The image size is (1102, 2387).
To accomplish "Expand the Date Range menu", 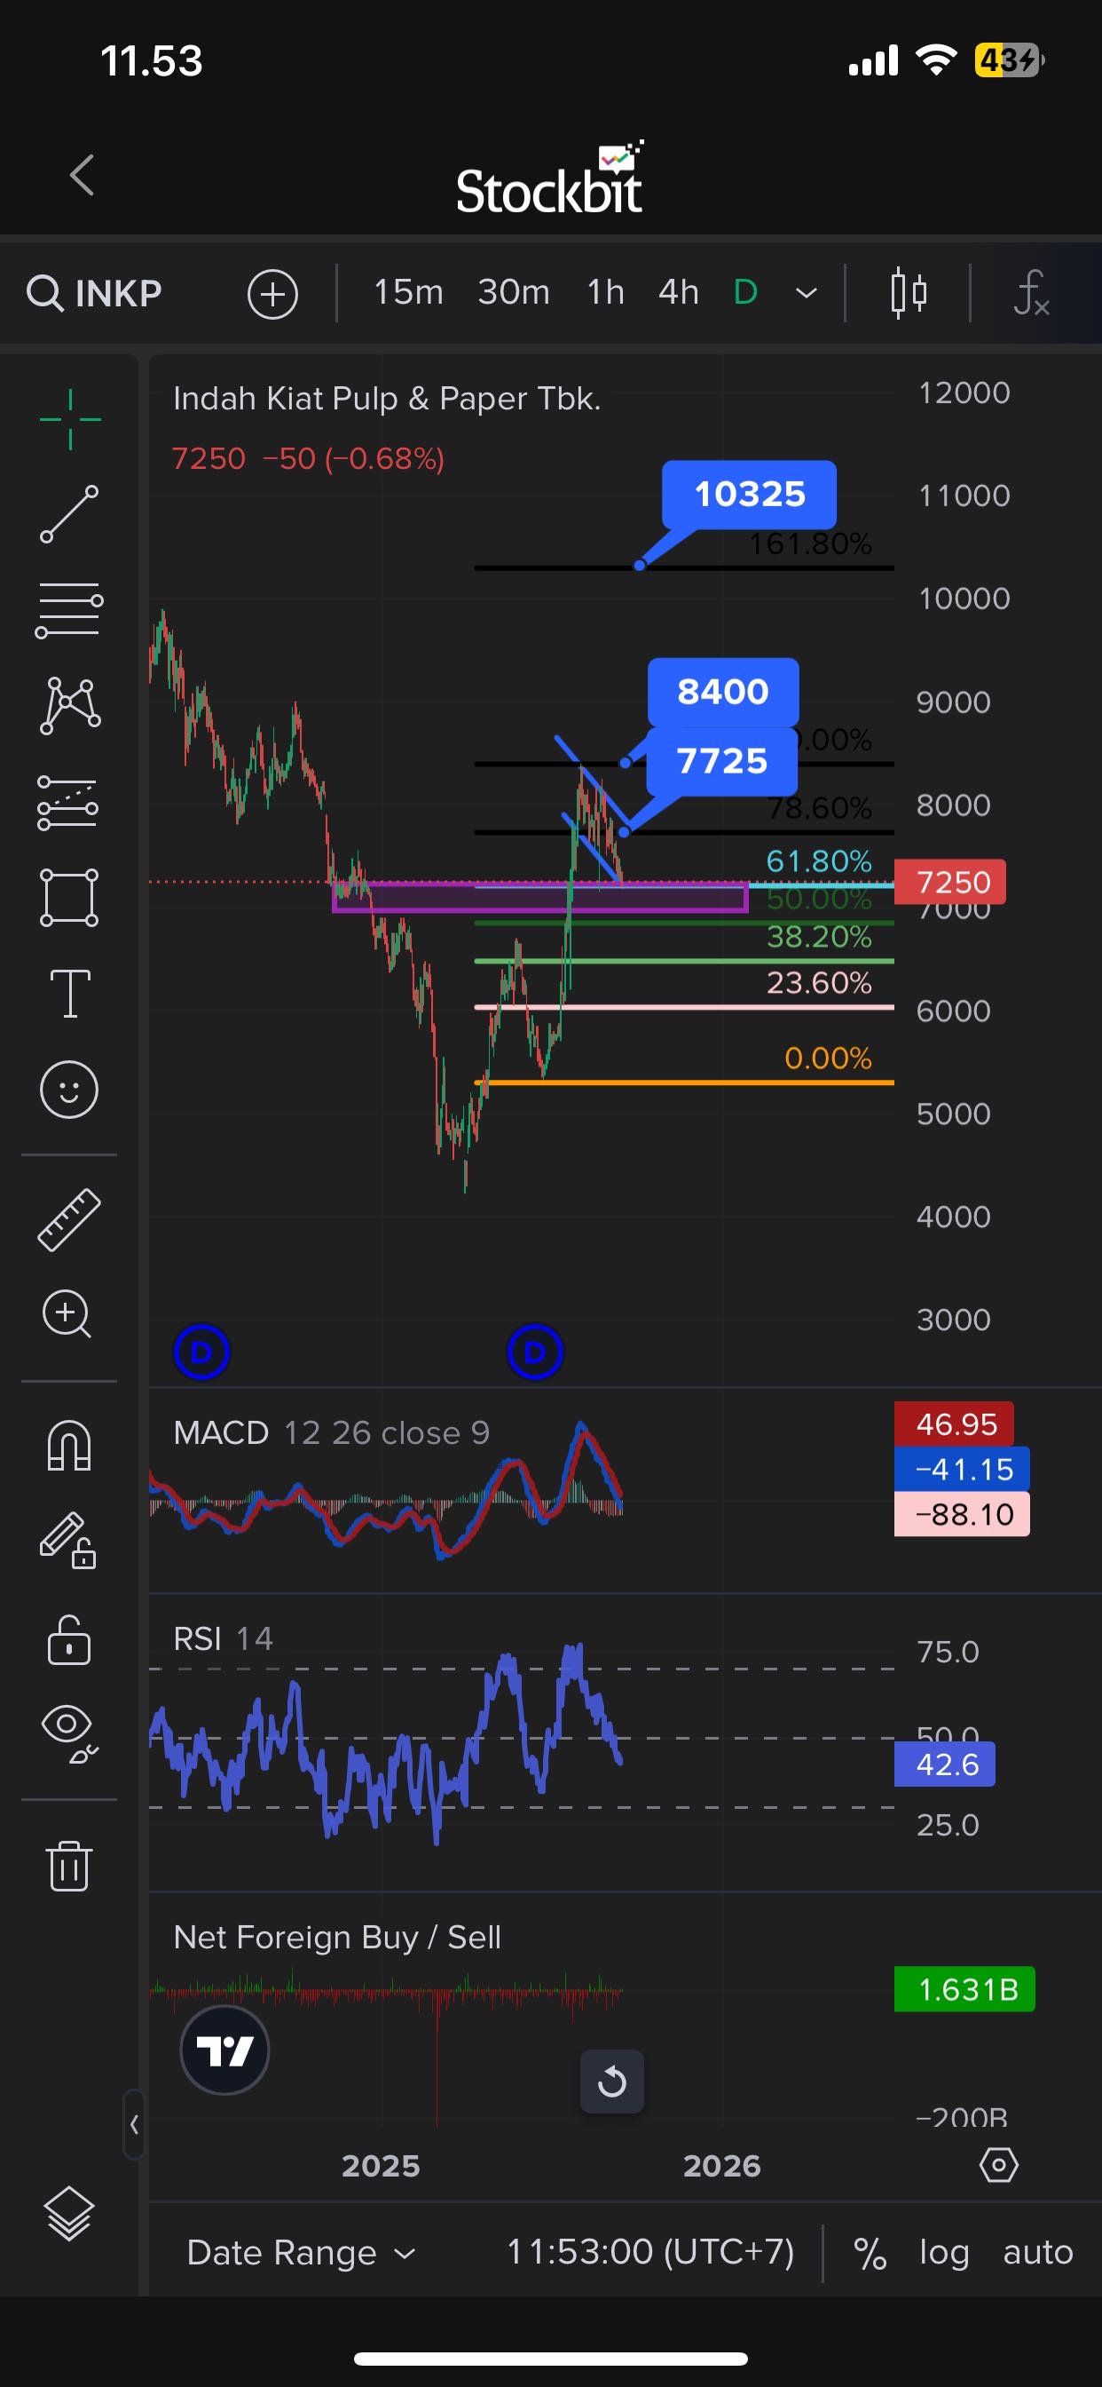I will [x=302, y=2253].
